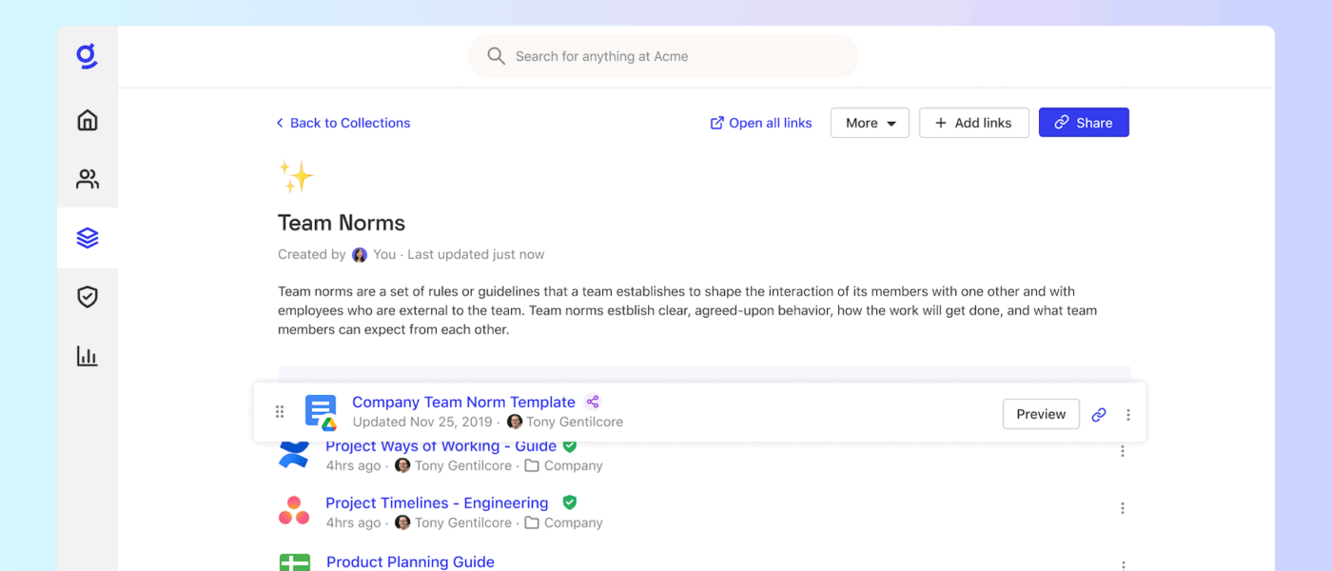This screenshot has width=1332, height=571.
Task: Open Google Docs icon for Company Team Norm Template
Action: click(x=320, y=411)
